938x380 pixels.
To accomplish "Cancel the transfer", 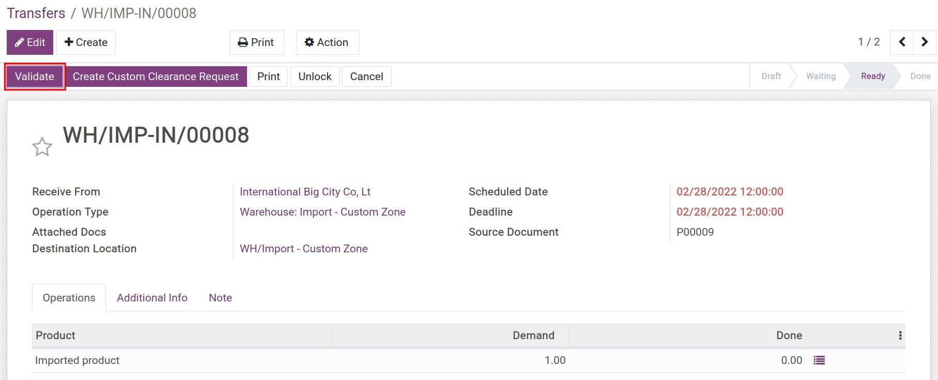I will [366, 77].
